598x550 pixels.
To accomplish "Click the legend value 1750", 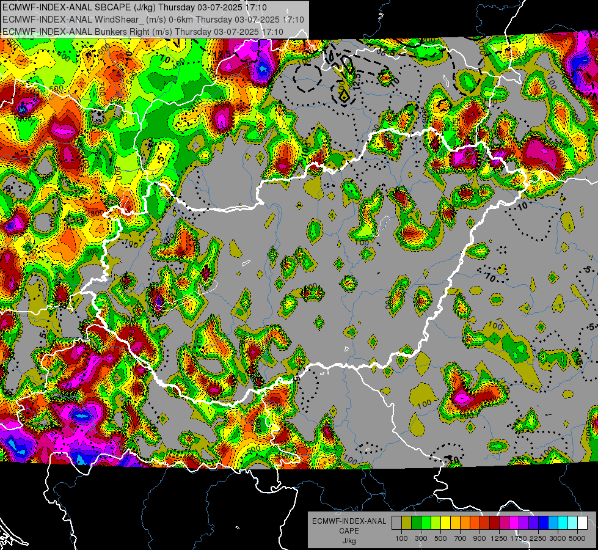I will pos(519,538).
